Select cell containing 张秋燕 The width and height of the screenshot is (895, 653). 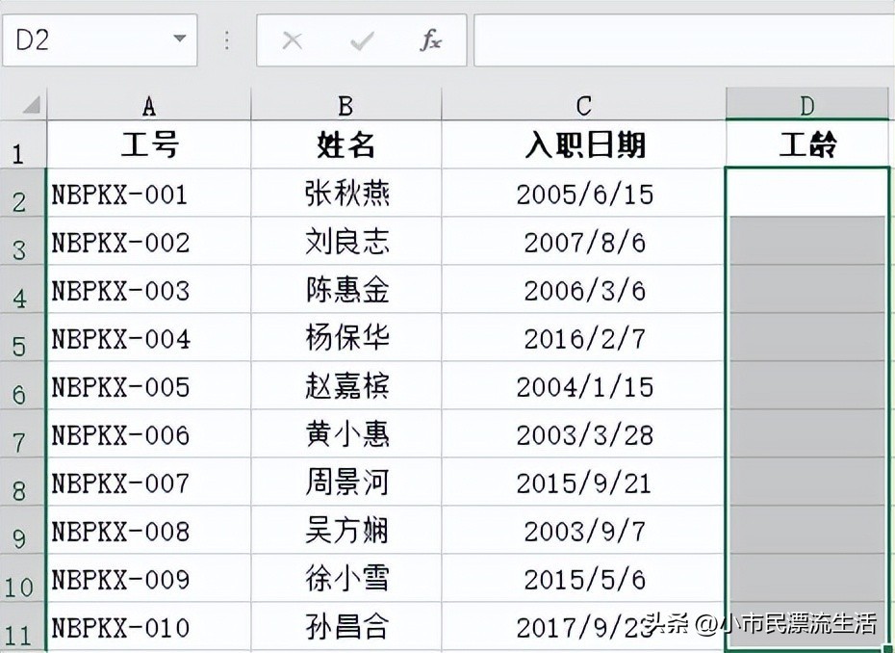[x=346, y=194]
